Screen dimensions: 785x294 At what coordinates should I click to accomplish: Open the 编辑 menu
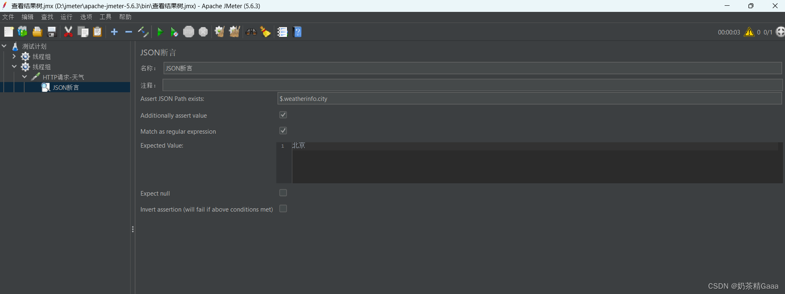(28, 17)
